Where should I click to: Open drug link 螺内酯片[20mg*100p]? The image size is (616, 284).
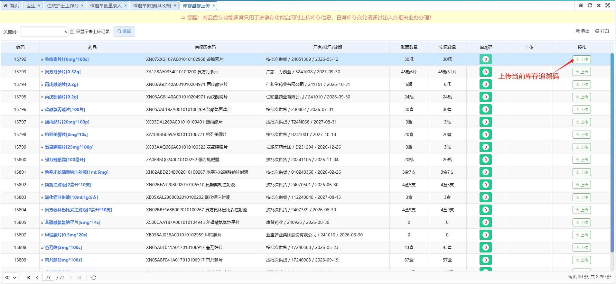pos(67,122)
